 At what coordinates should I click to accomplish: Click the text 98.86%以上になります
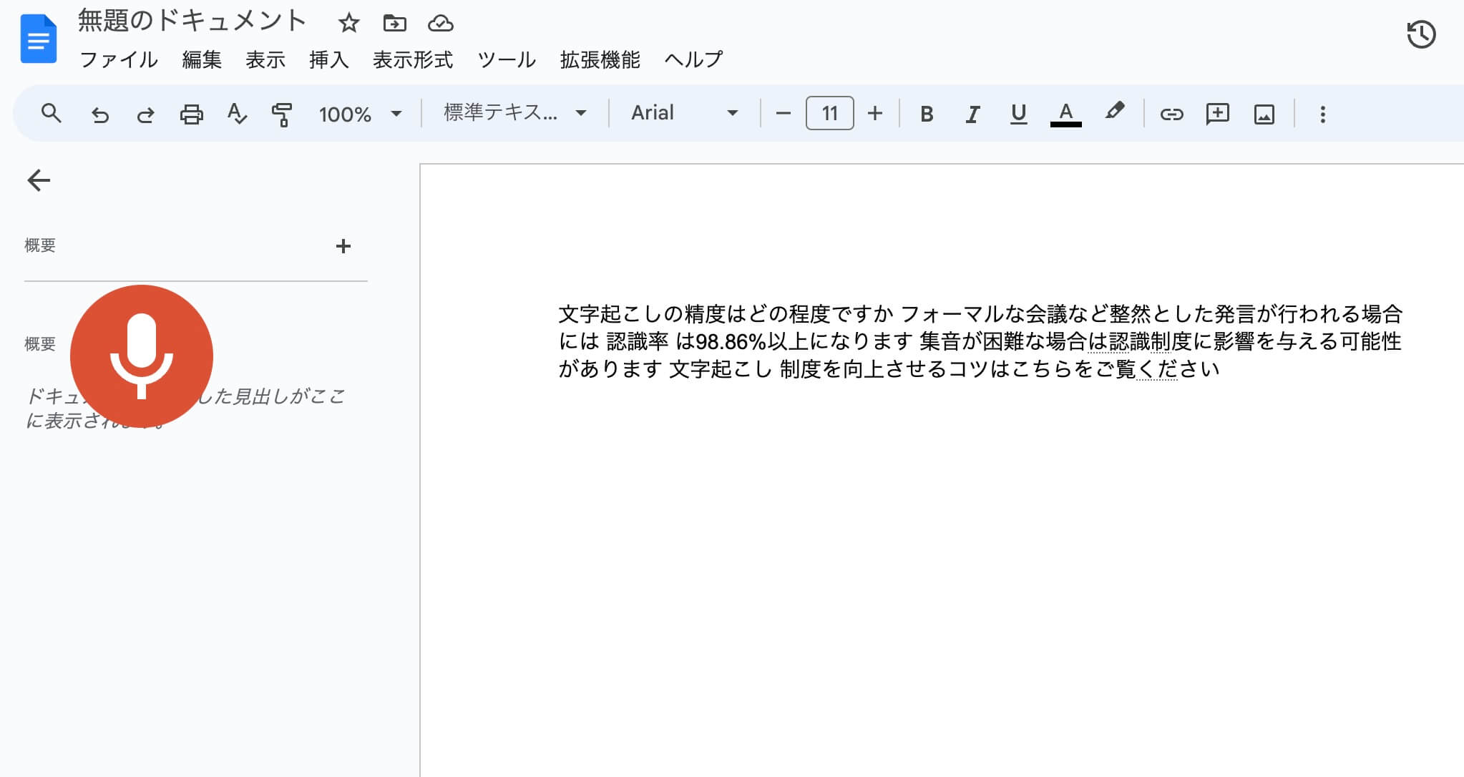[804, 341]
